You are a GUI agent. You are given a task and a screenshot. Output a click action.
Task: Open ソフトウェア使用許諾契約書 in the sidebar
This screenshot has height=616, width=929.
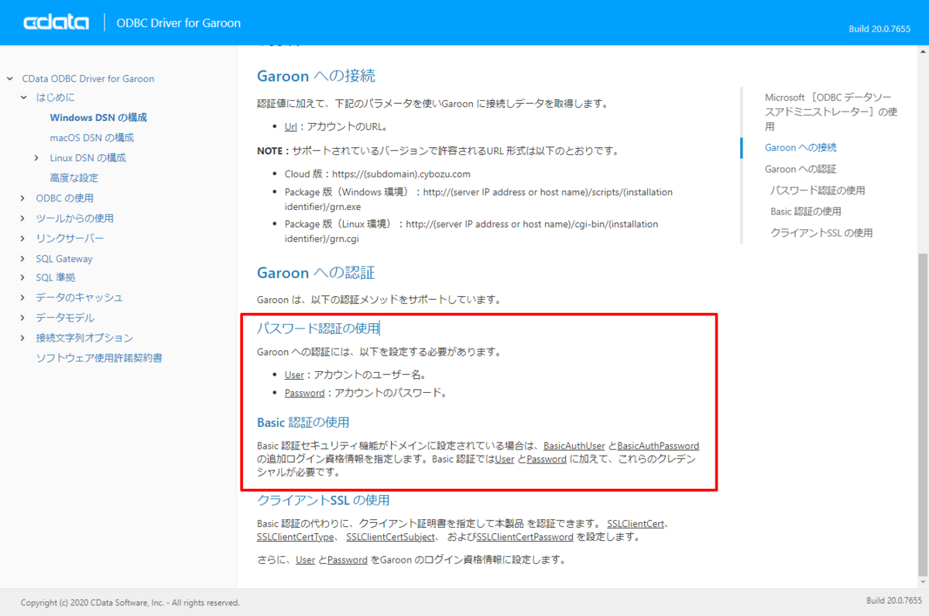[x=99, y=358]
